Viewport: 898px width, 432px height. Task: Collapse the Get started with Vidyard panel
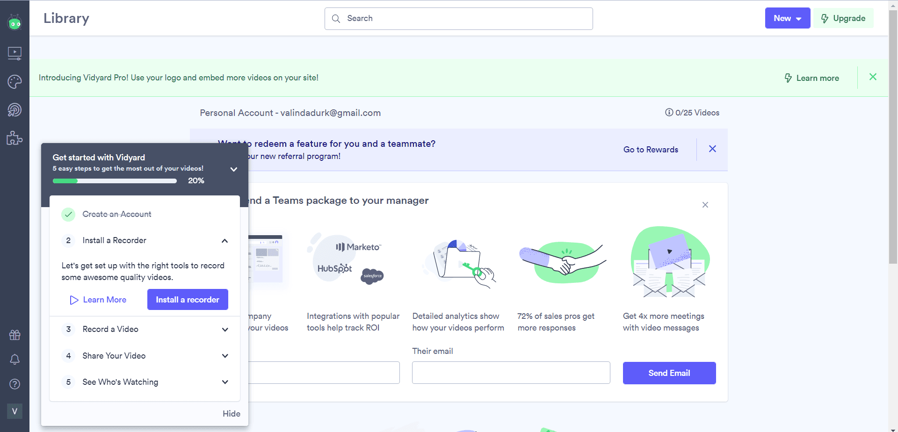coord(234,169)
